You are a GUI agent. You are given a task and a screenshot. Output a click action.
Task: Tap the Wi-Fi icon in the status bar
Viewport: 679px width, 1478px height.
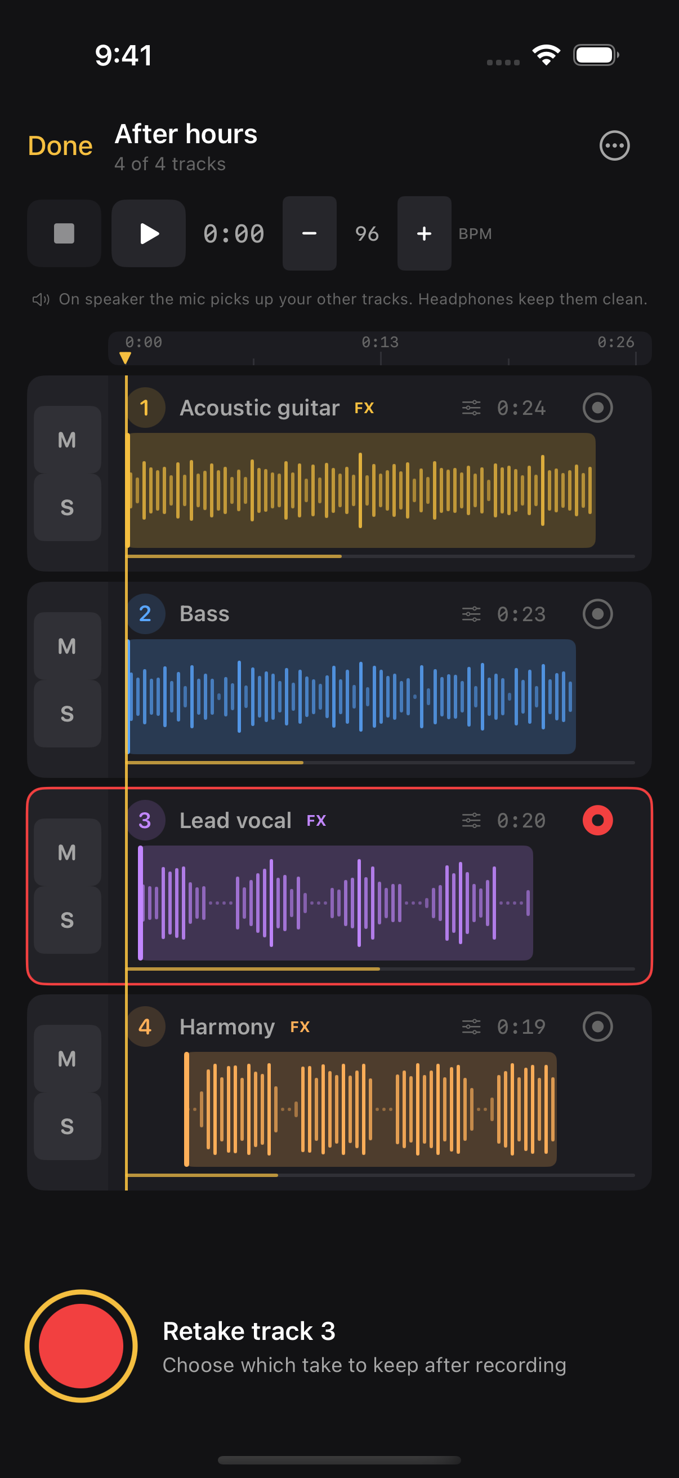click(x=546, y=55)
